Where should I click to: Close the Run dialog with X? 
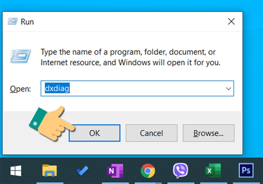[231, 21]
